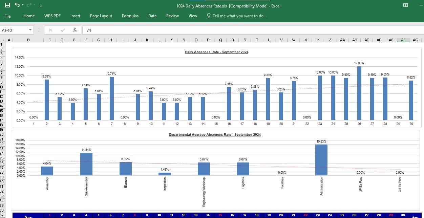The height and width of the screenshot is (218, 424).
Task: Click the Facilities axis label
Action: [282, 183]
